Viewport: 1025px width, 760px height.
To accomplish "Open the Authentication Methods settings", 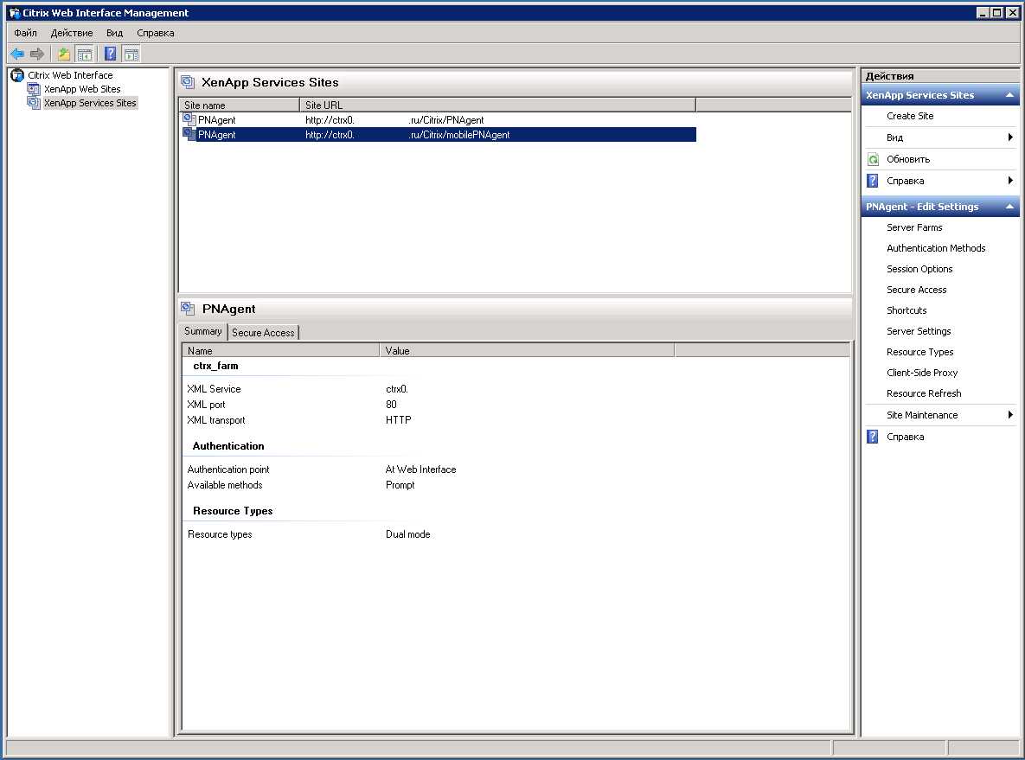I will pyautogui.click(x=936, y=248).
